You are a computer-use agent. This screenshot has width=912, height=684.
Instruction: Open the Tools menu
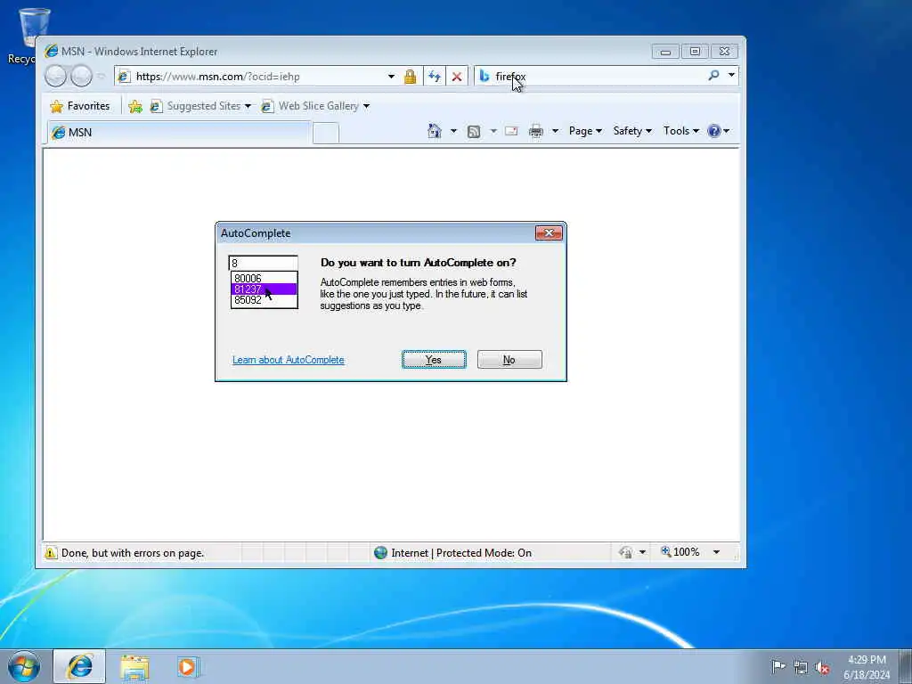(681, 131)
